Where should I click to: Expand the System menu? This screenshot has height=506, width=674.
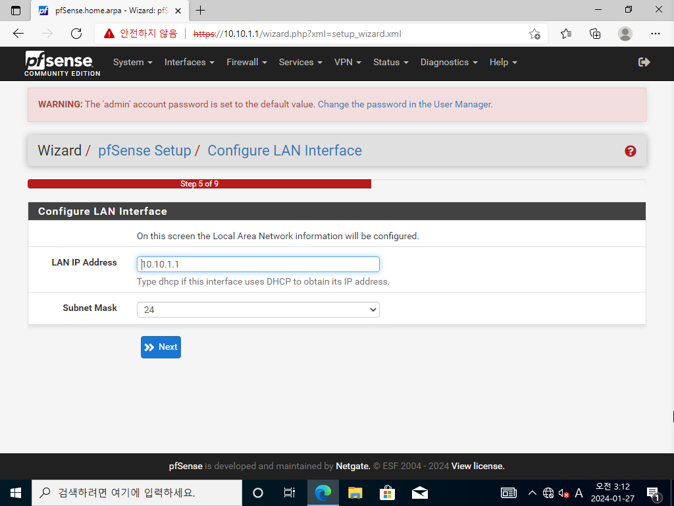pyautogui.click(x=132, y=63)
